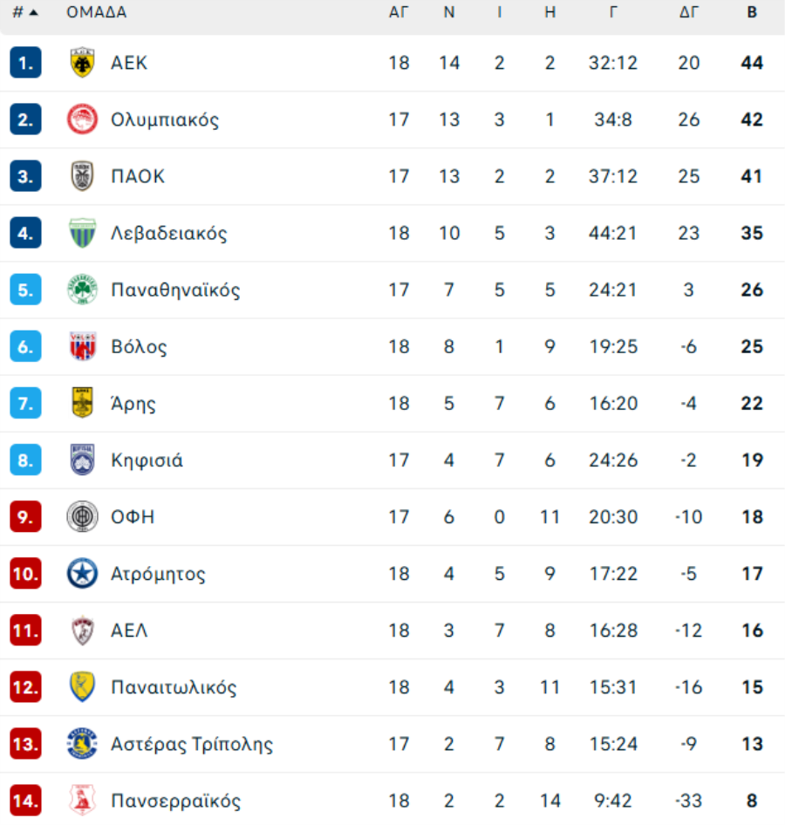The width and height of the screenshot is (785, 825).
Task: Click the Άρης yellow crest icon
Action: (x=82, y=403)
